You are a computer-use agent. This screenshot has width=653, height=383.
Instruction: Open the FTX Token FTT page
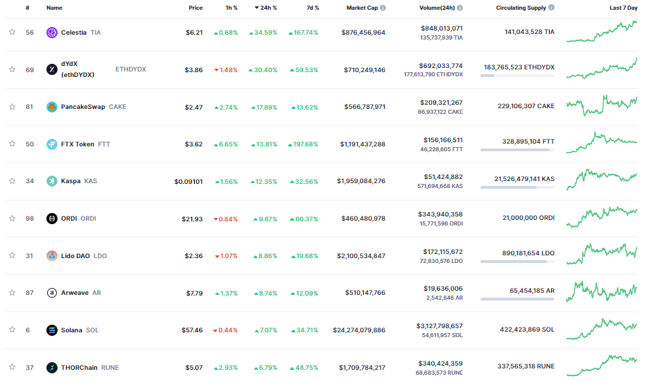click(x=85, y=144)
